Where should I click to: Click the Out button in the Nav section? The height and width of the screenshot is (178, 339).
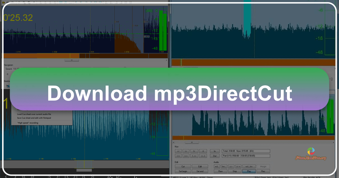point(214,156)
